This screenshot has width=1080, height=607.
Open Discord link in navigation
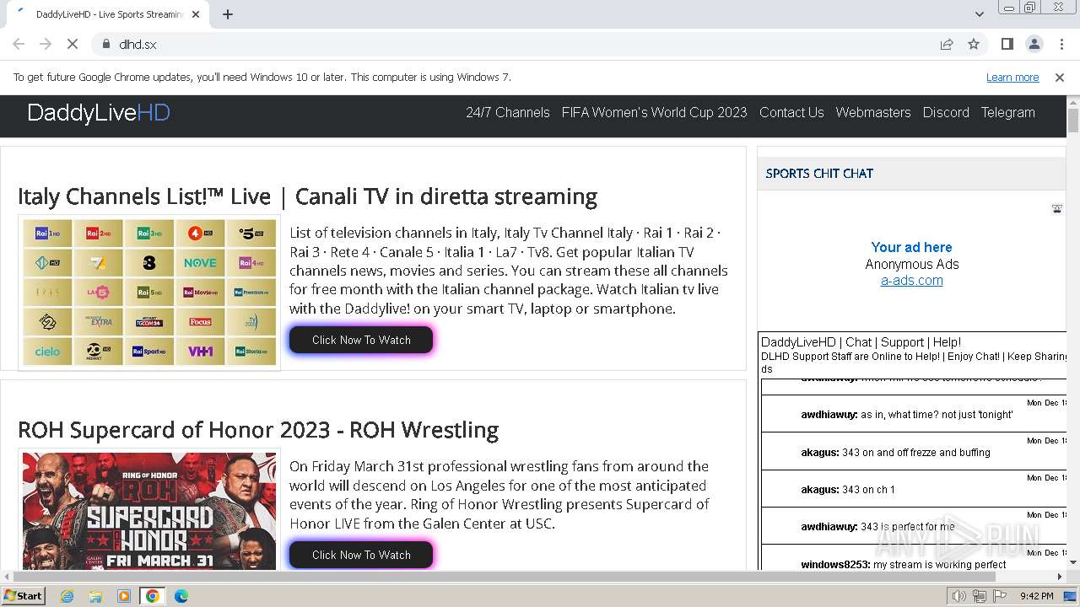946,112
